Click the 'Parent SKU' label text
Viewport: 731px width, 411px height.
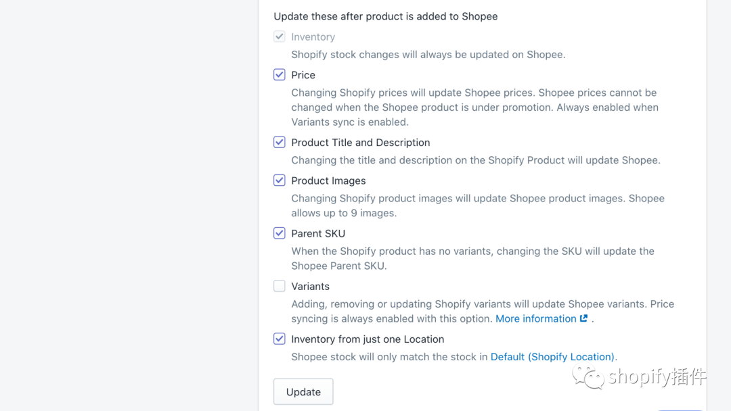(x=318, y=233)
